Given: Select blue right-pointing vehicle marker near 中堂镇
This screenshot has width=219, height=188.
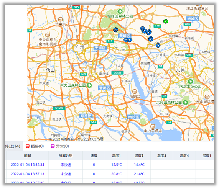Looking at the screenshot, I should 158,45.
